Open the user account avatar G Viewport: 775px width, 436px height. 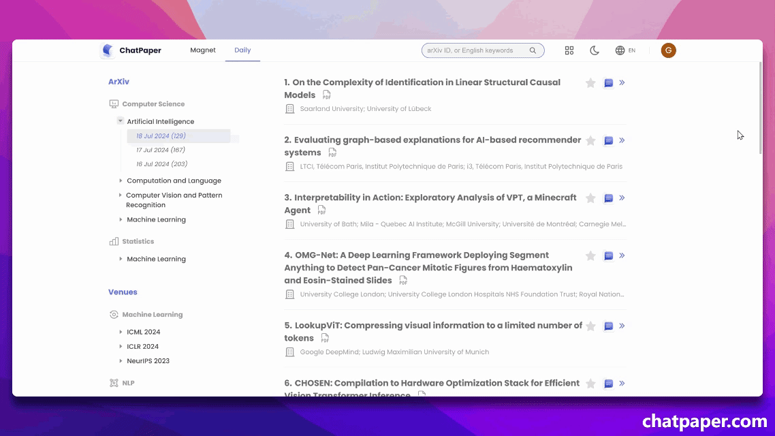(668, 50)
